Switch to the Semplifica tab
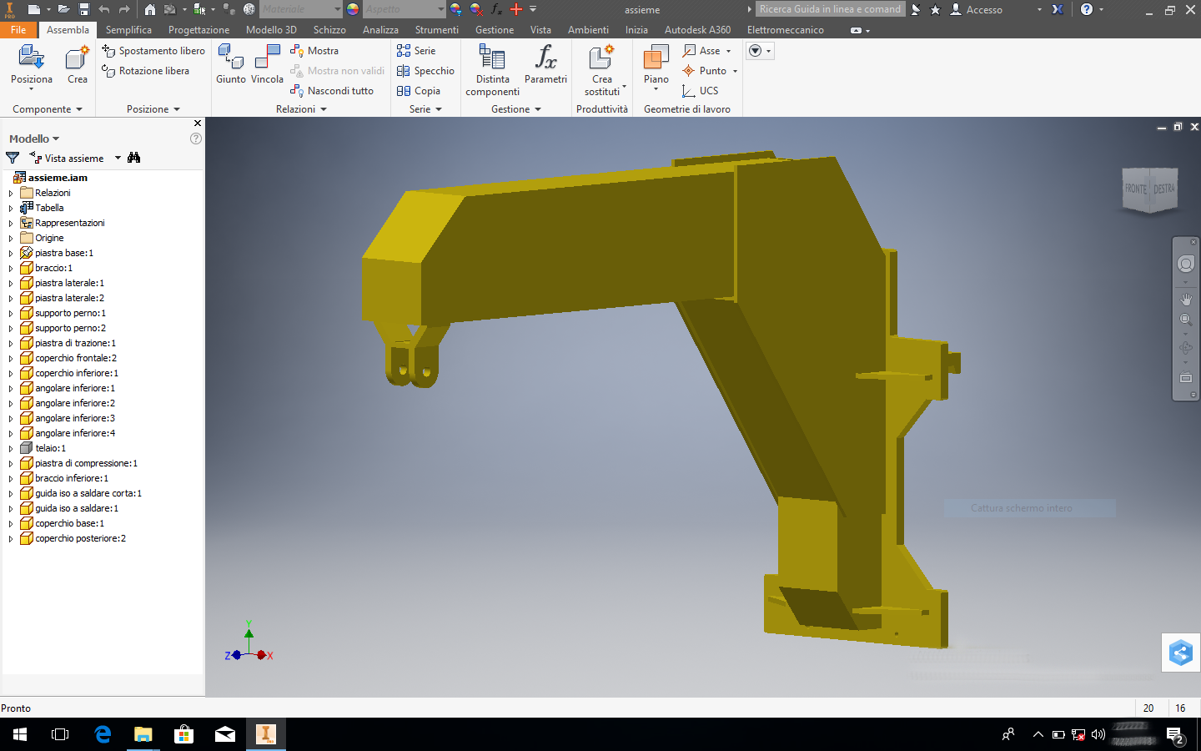Image resolution: width=1201 pixels, height=751 pixels. coord(128,29)
